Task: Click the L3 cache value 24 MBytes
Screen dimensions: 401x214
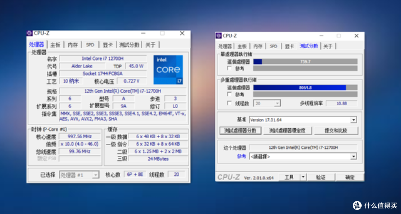Action: [x=158, y=159]
